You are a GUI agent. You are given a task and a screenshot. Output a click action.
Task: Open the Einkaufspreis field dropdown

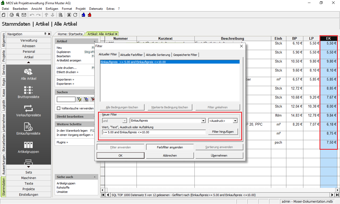(x=203, y=121)
